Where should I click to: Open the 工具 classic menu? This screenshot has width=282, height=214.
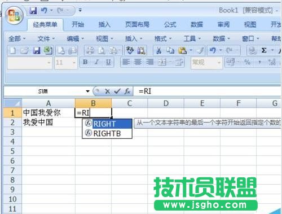tap(192, 39)
